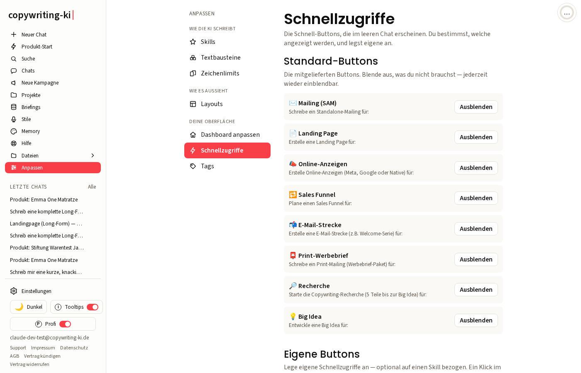Hide the Mailing (SAM) button via Ausblenden
Viewport: 581px width, 373px height.
coord(476,107)
